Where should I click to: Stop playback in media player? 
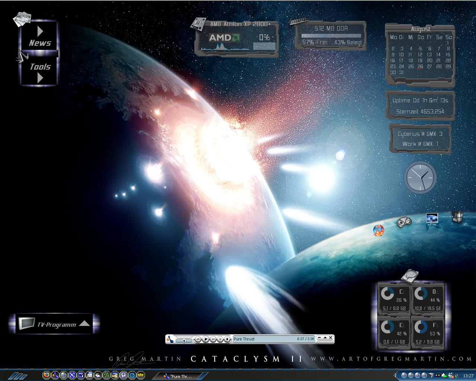[x=227, y=339]
